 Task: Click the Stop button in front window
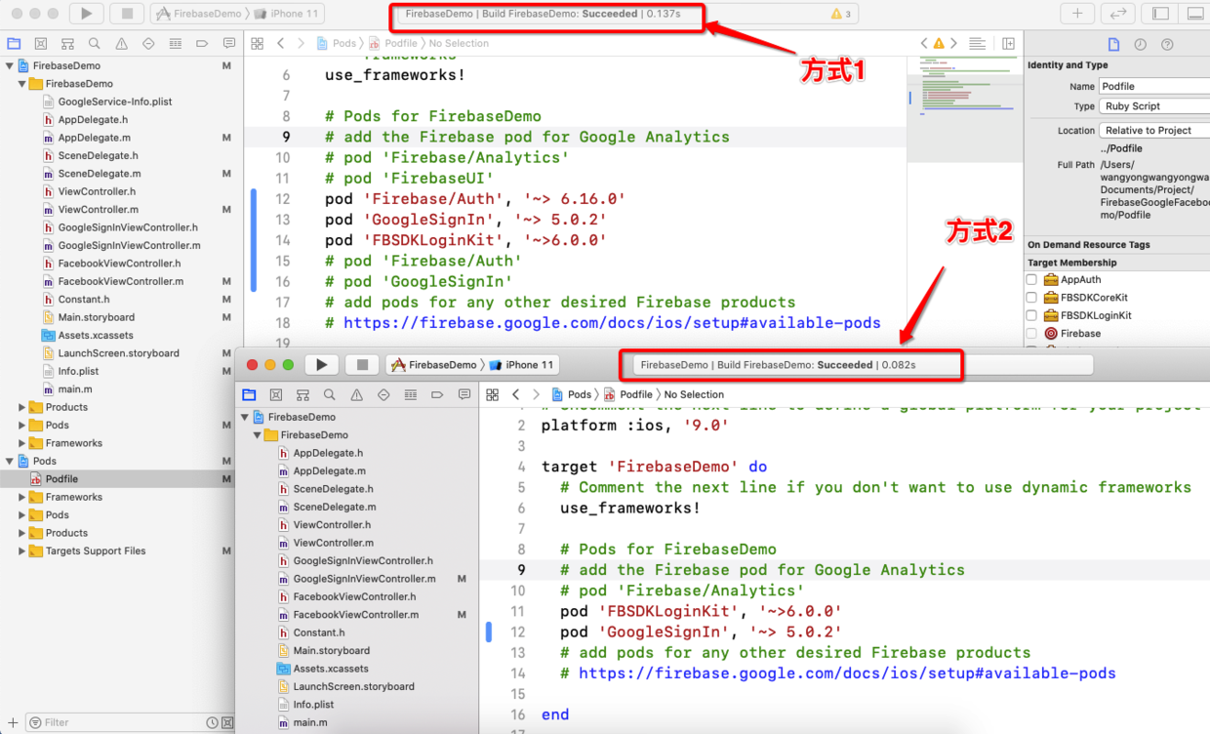(362, 364)
